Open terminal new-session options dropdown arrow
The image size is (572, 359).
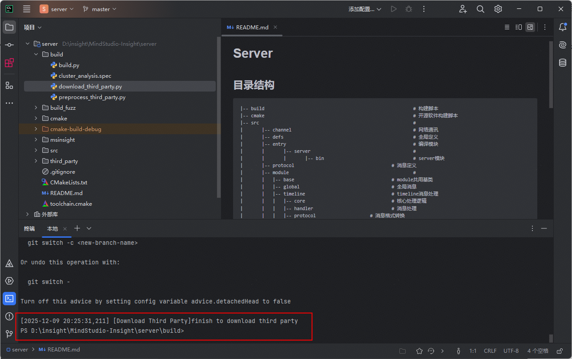coord(89,228)
